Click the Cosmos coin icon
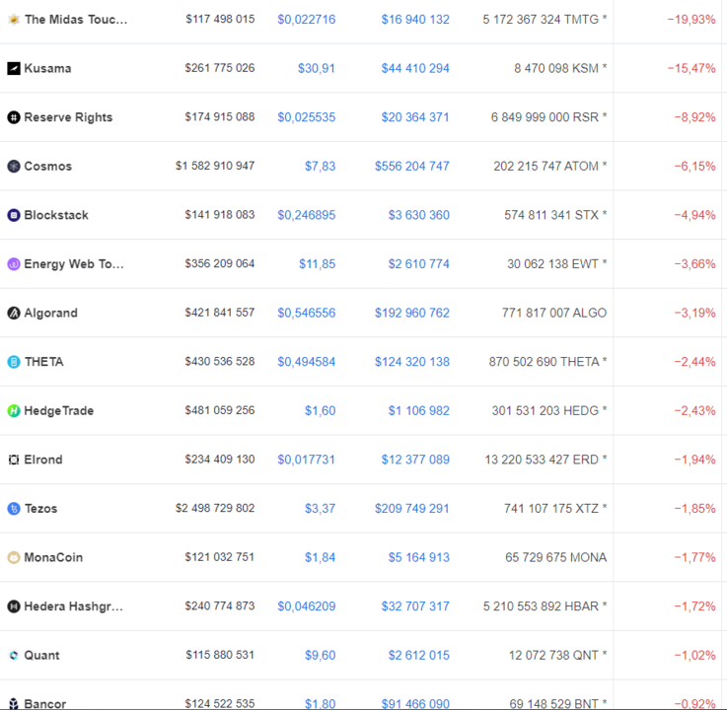Screen dimensions: 727x710 14,166
